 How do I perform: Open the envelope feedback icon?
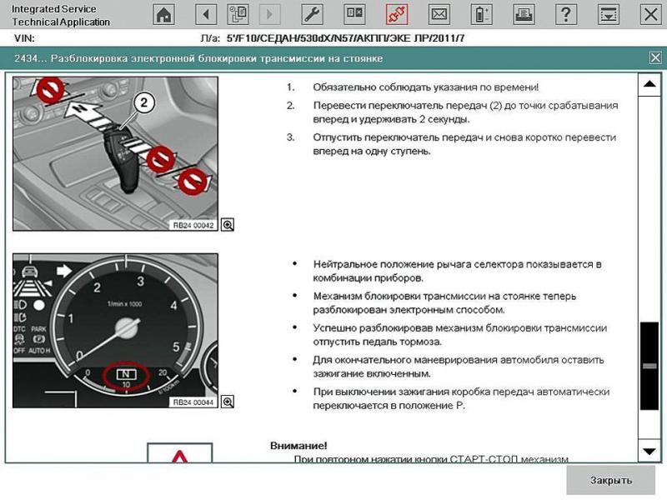(x=439, y=14)
